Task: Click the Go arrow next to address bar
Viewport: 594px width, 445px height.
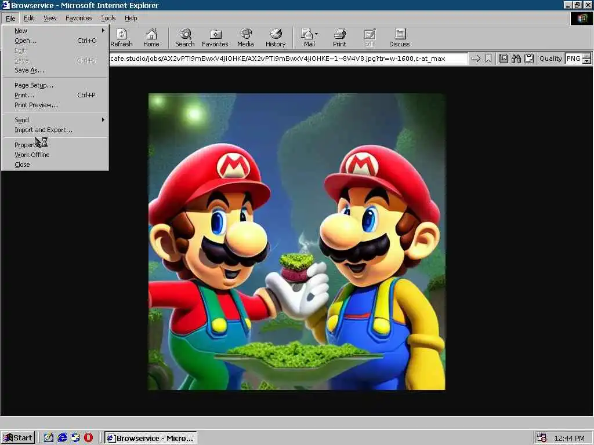Action: pos(476,59)
